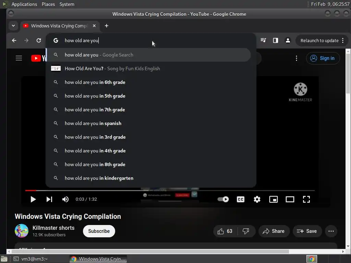The width and height of the screenshot is (351, 263).
Task: Pick suggestion 'how old are you in spanish'
Action: click(x=148, y=123)
